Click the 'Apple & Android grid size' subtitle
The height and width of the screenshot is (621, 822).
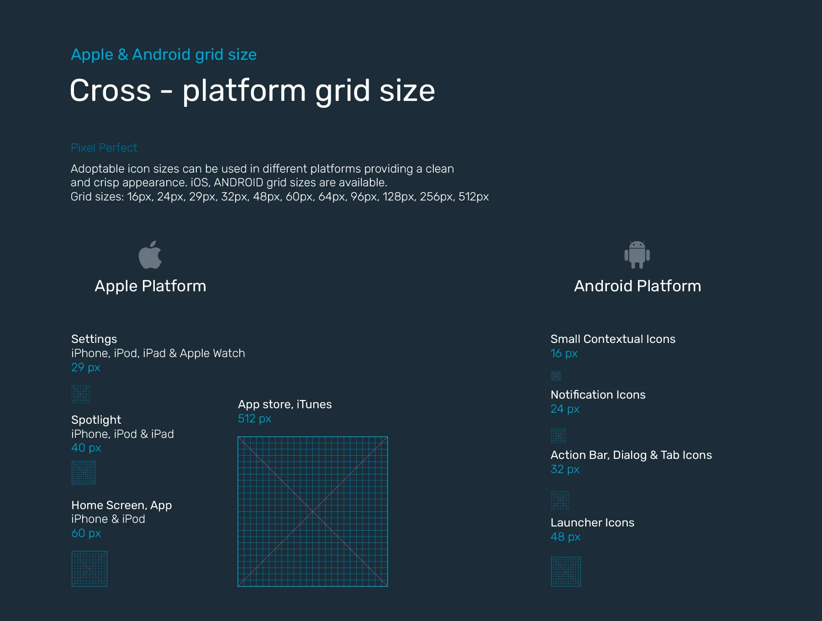163,55
